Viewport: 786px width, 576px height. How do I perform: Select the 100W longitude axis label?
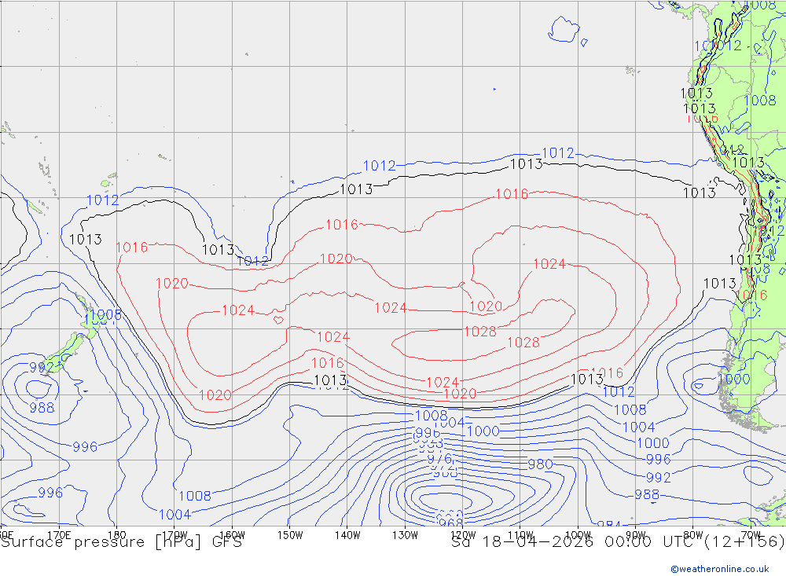click(x=578, y=535)
